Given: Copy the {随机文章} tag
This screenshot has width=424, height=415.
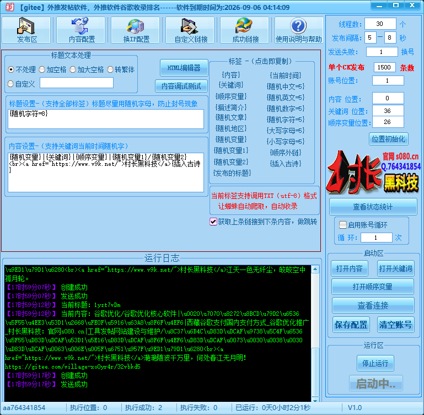Looking at the screenshot, I should [231, 117].
